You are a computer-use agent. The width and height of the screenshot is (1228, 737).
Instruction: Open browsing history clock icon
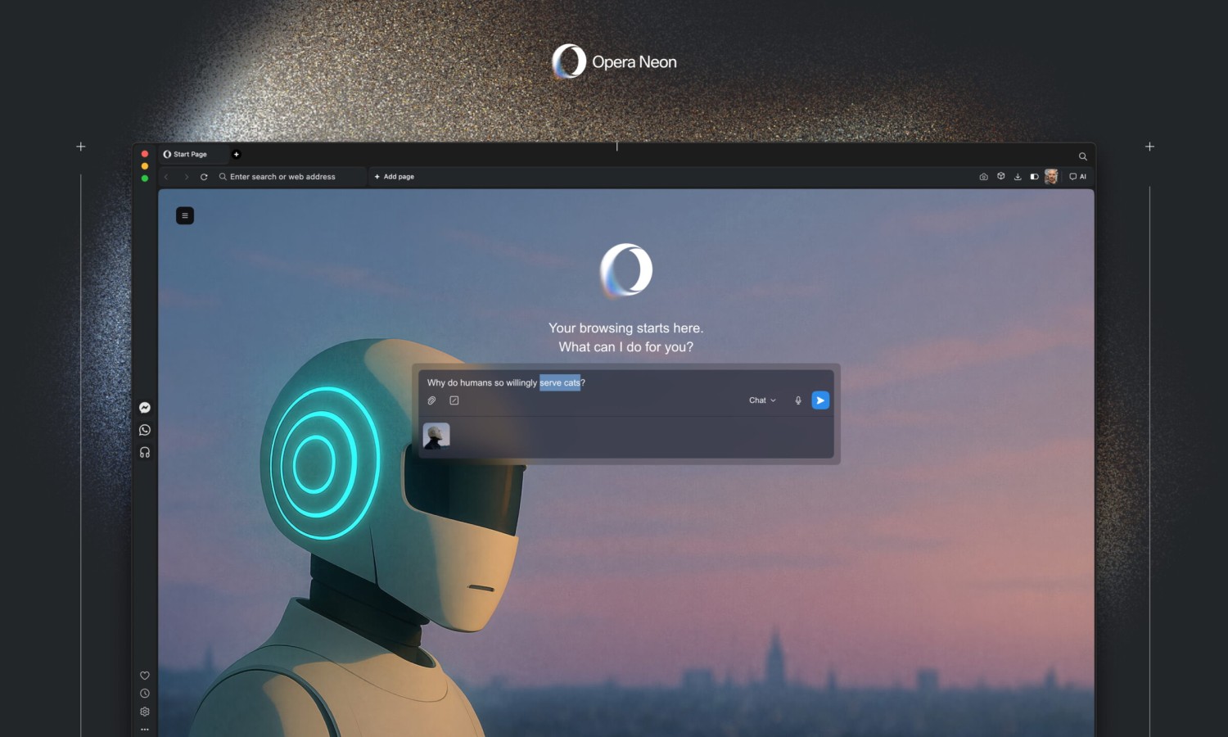pyautogui.click(x=145, y=694)
